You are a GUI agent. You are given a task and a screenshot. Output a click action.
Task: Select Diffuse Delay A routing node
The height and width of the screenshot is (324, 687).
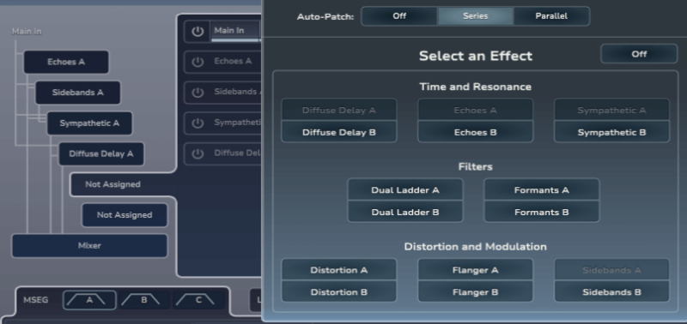[x=101, y=153]
